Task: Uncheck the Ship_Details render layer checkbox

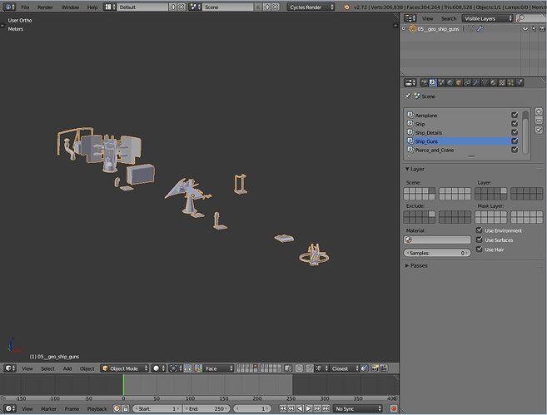Action: tap(515, 132)
